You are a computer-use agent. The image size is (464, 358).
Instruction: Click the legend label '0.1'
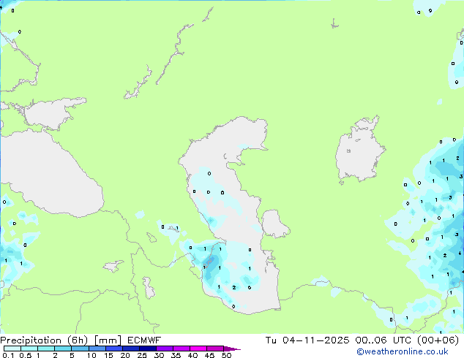(x=8, y=355)
